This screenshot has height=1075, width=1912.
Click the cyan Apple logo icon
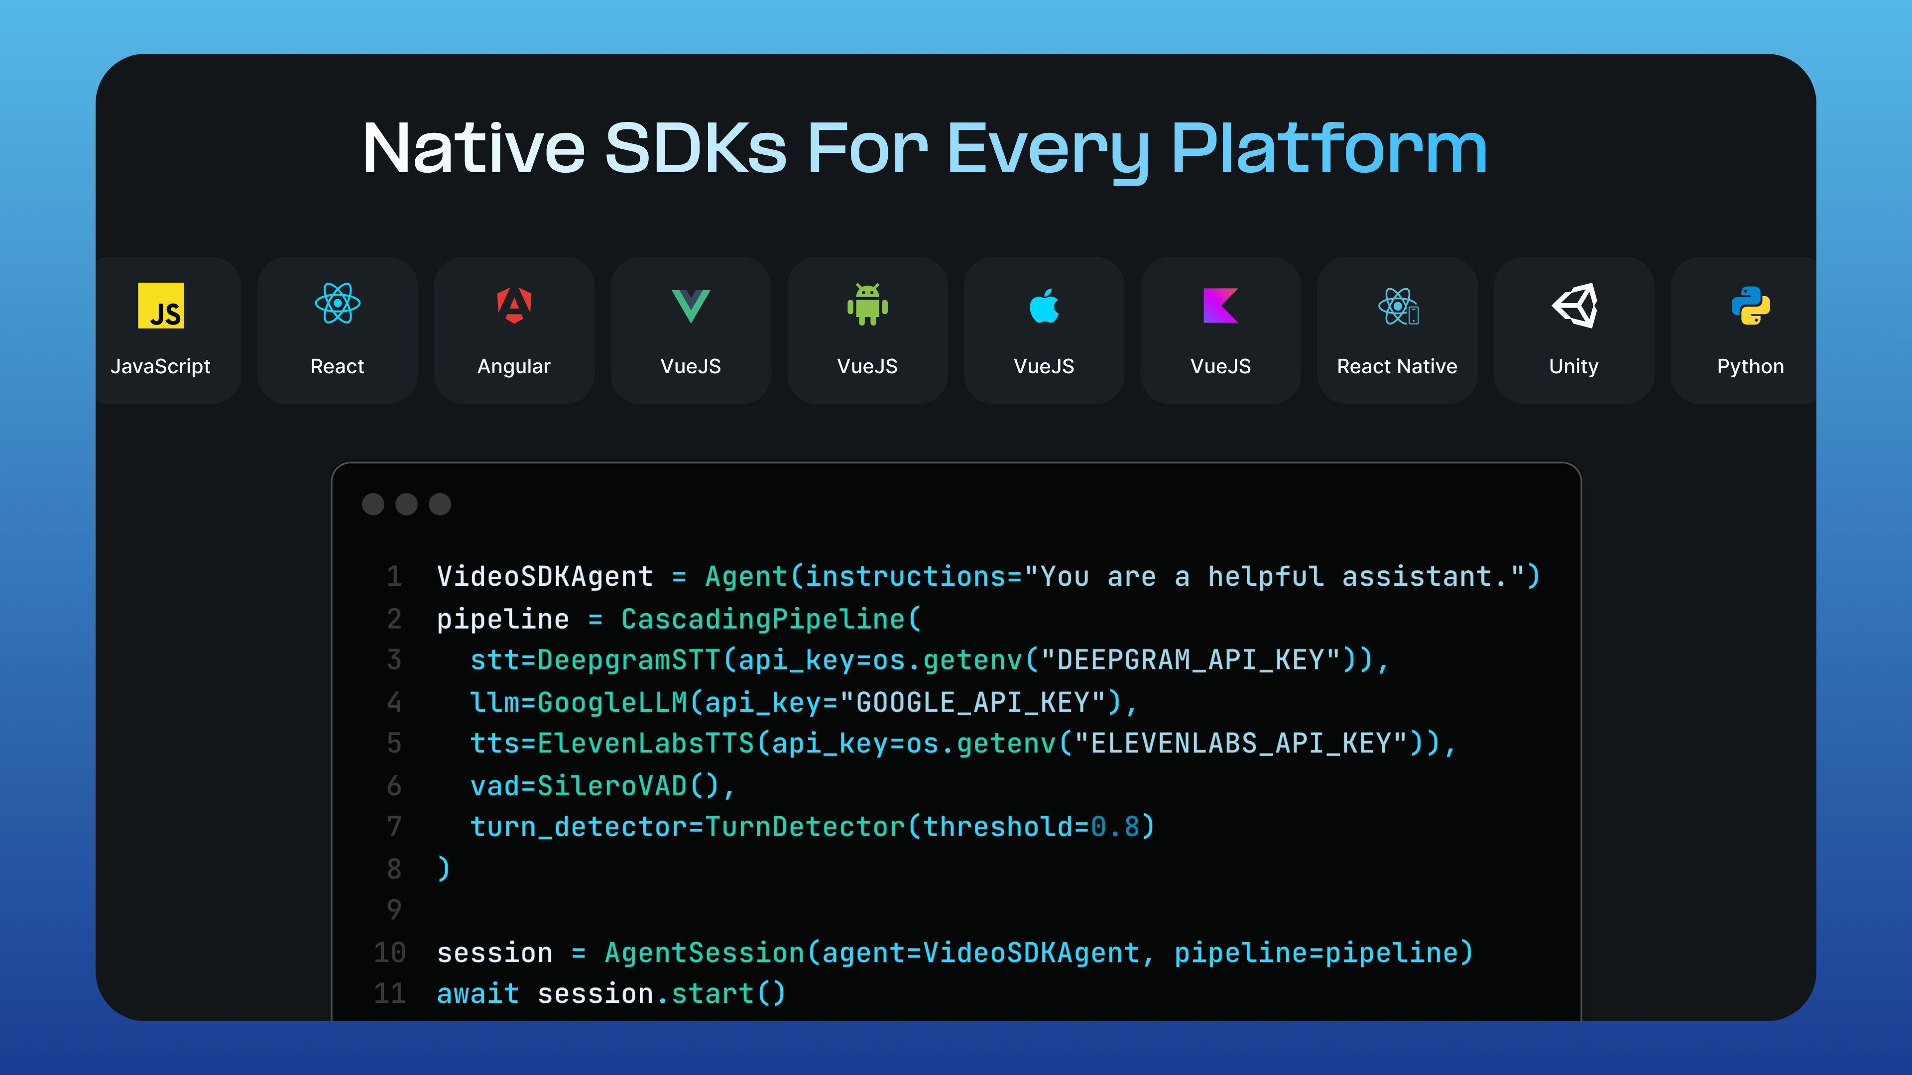1044,305
